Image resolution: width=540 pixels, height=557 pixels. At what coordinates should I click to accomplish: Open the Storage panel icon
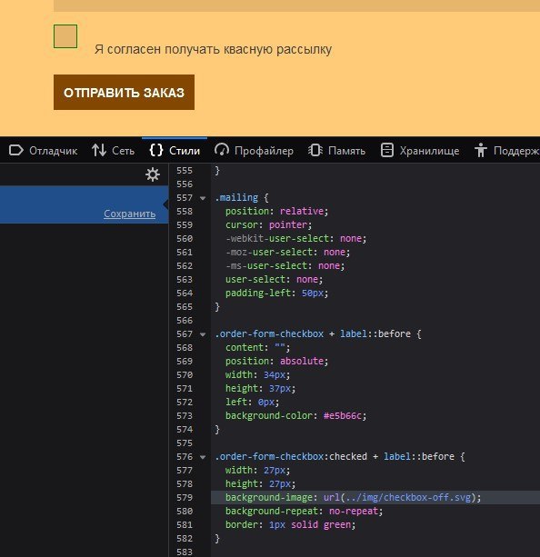click(x=386, y=151)
